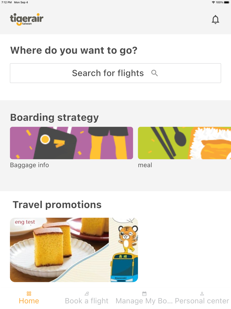View the meal information card
The image size is (231, 309).
[184, 143]
